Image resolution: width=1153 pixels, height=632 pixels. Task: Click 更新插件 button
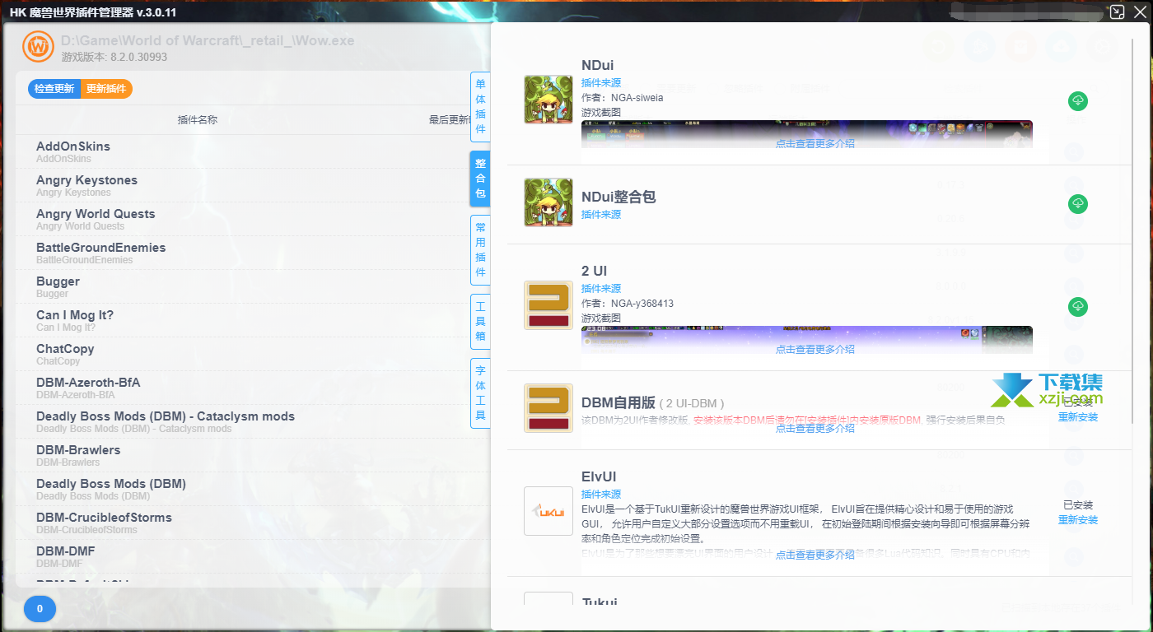point(106,89)
